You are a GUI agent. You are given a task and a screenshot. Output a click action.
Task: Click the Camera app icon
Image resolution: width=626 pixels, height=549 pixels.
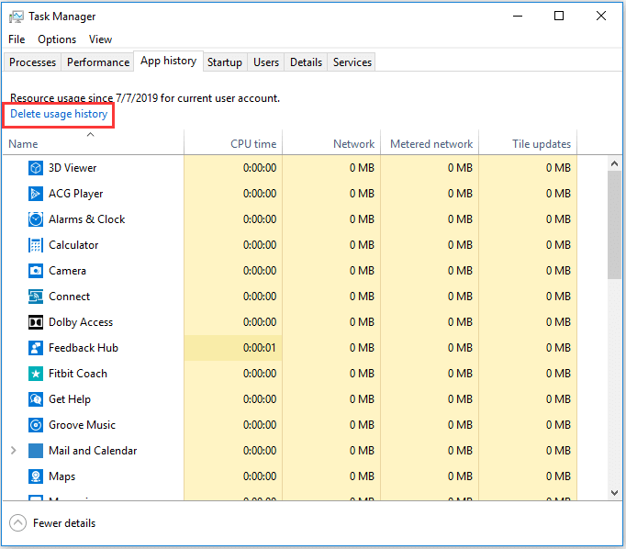[x=36, y=271]
